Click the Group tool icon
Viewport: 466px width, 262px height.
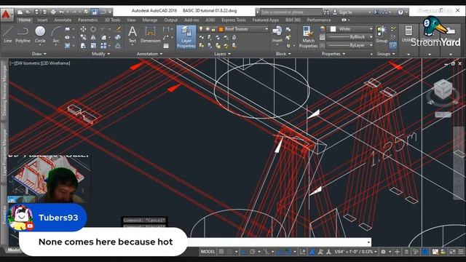pos(382,34)
